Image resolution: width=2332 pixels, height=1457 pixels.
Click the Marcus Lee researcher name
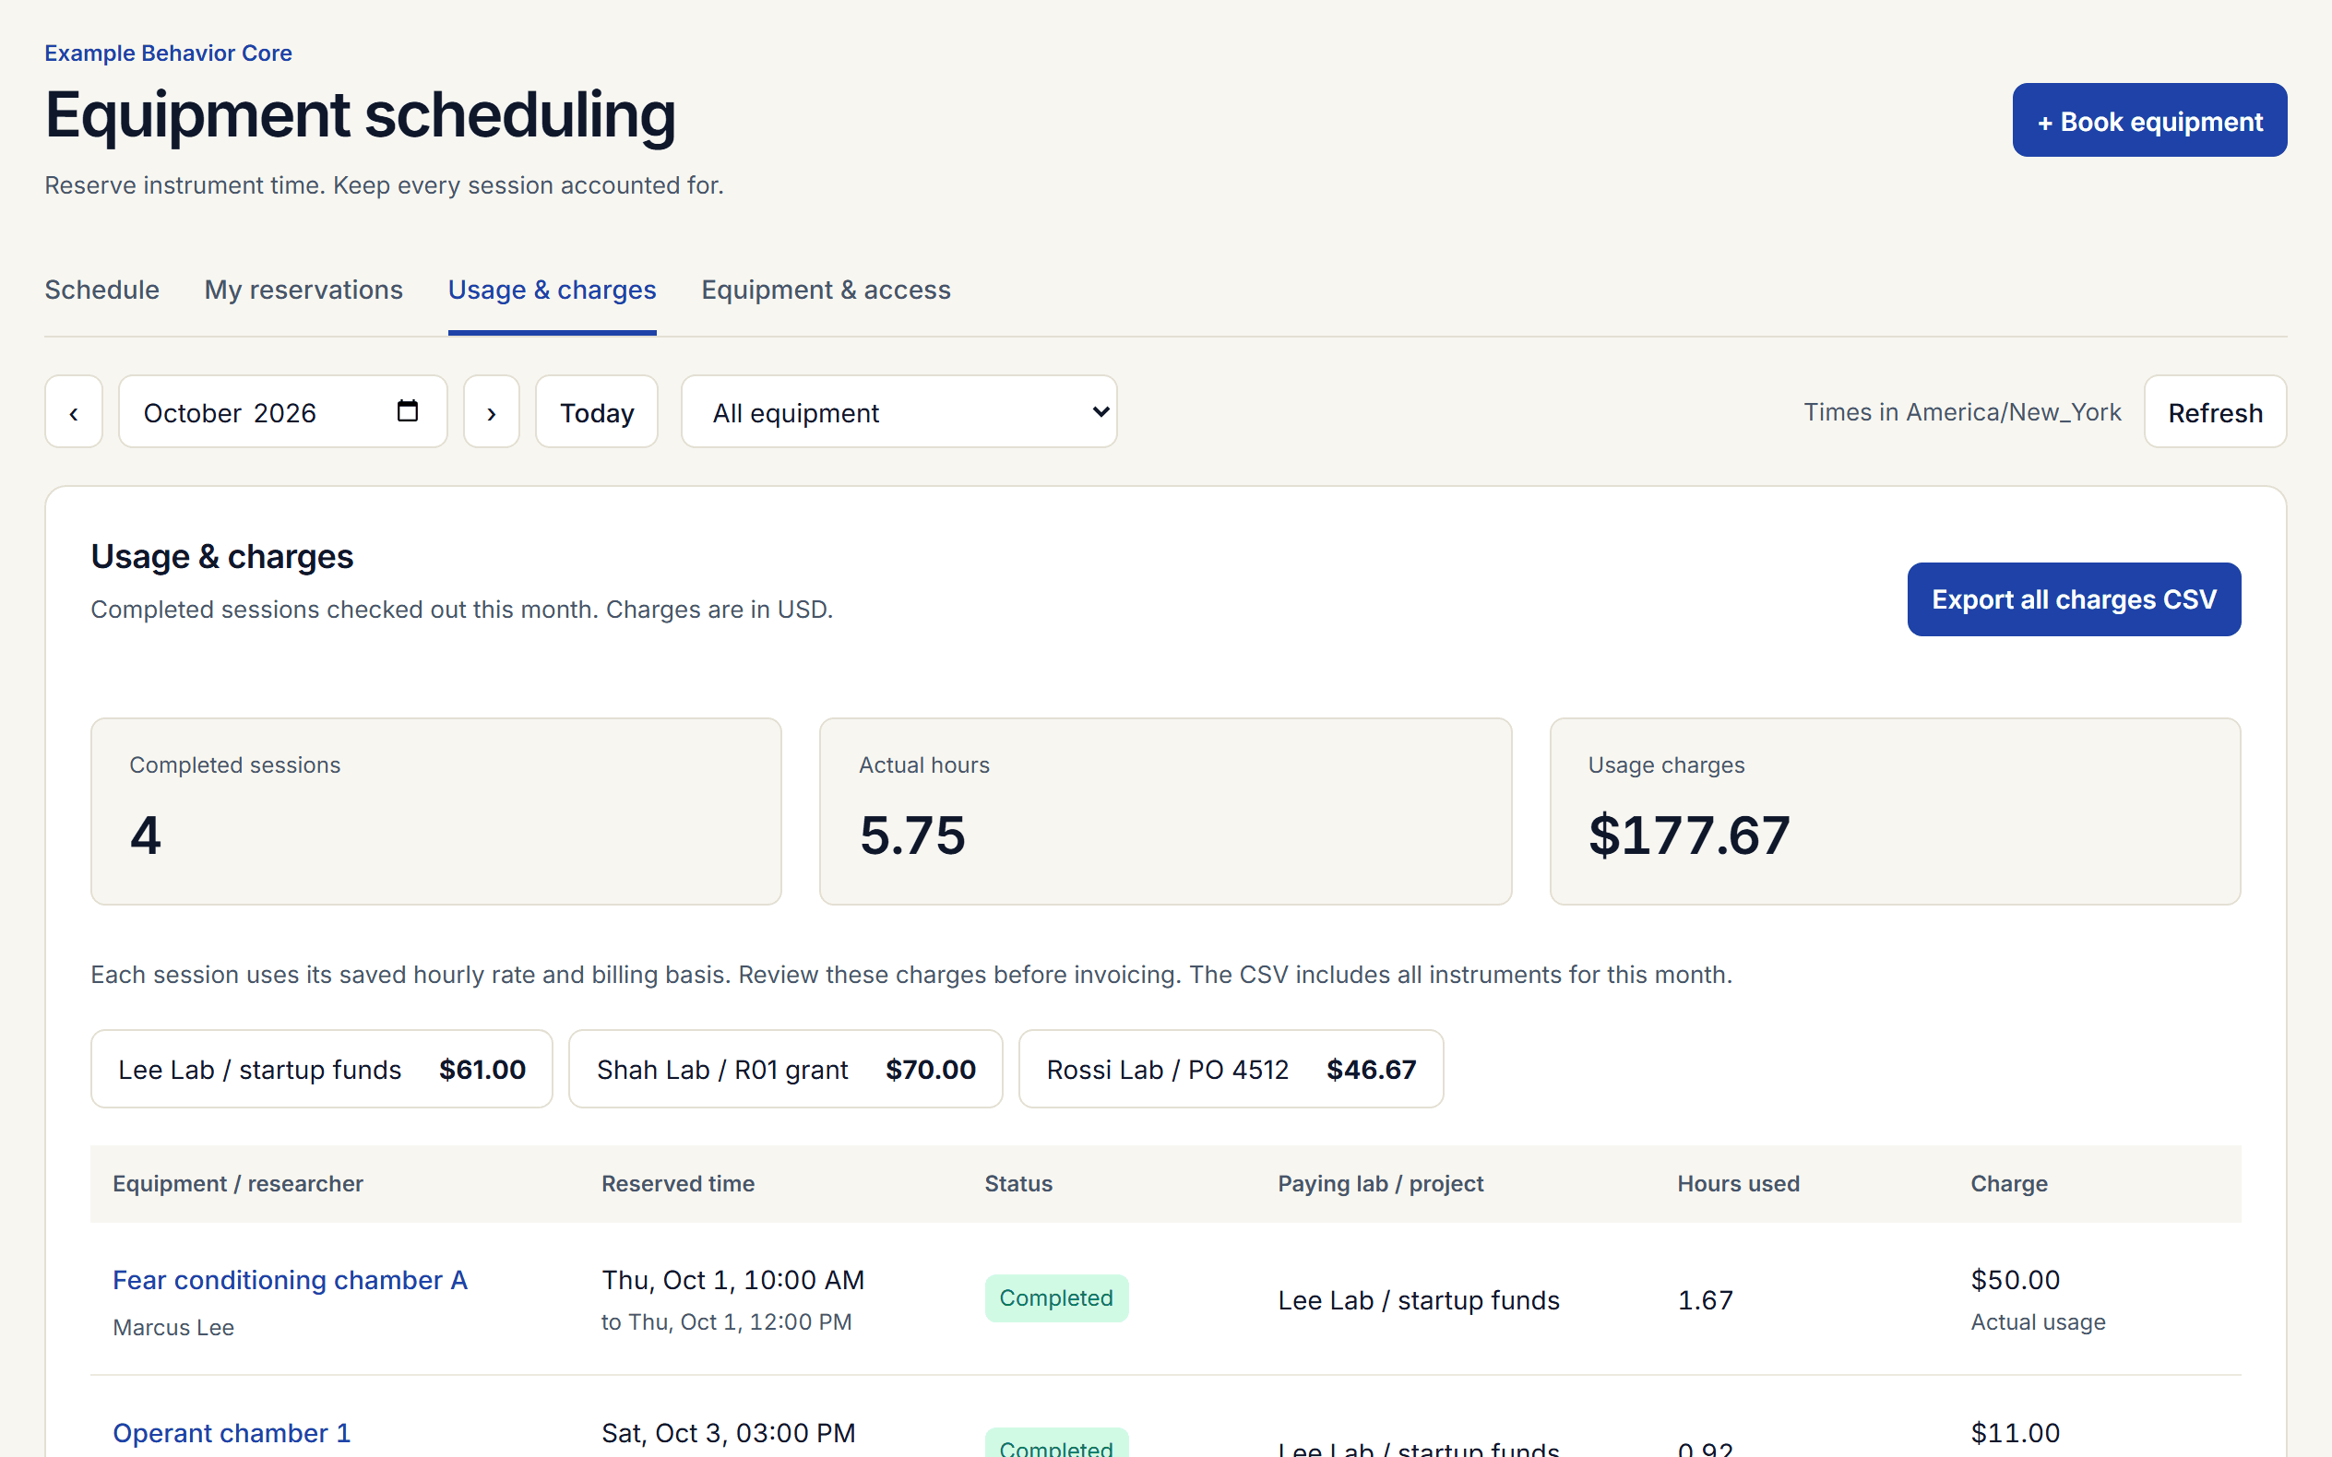pos(173,1327)
